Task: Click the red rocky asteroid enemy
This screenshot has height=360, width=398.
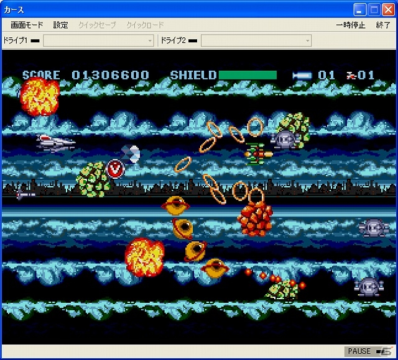Action: coord(255,219)
